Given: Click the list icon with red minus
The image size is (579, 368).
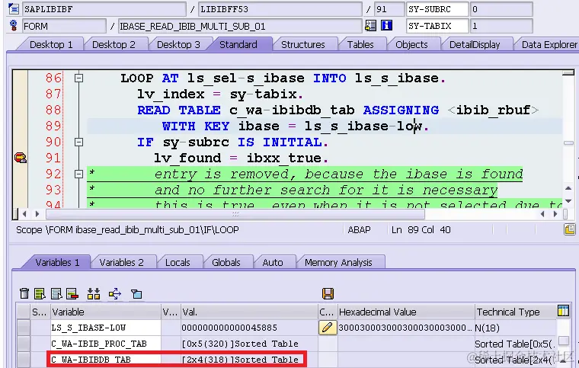Looking at the screenshot, I should pos(72,293).
